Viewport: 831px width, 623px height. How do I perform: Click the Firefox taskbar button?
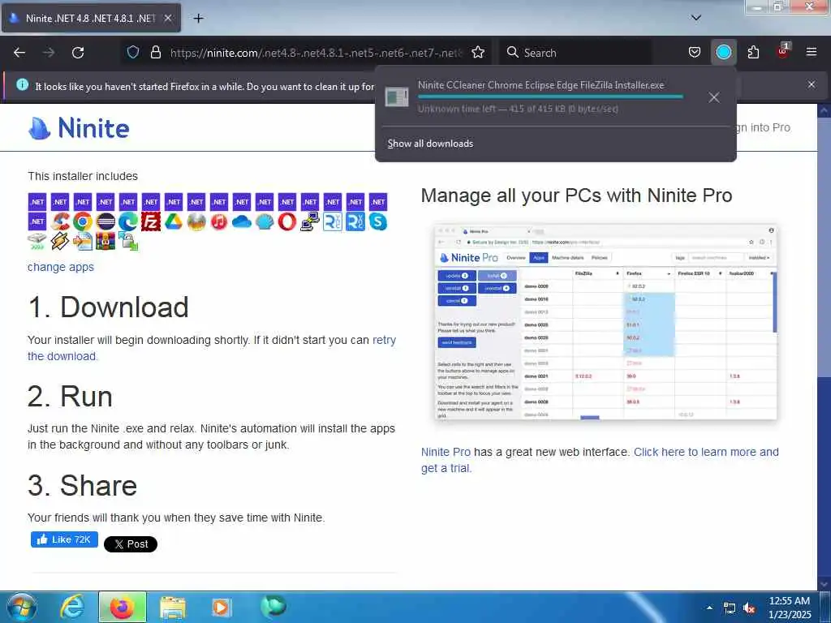pyautogui.click(x=123, y=607)
